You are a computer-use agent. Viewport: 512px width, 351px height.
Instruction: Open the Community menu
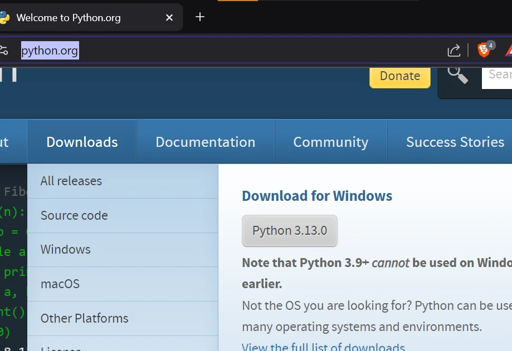(x=331, y=142)
